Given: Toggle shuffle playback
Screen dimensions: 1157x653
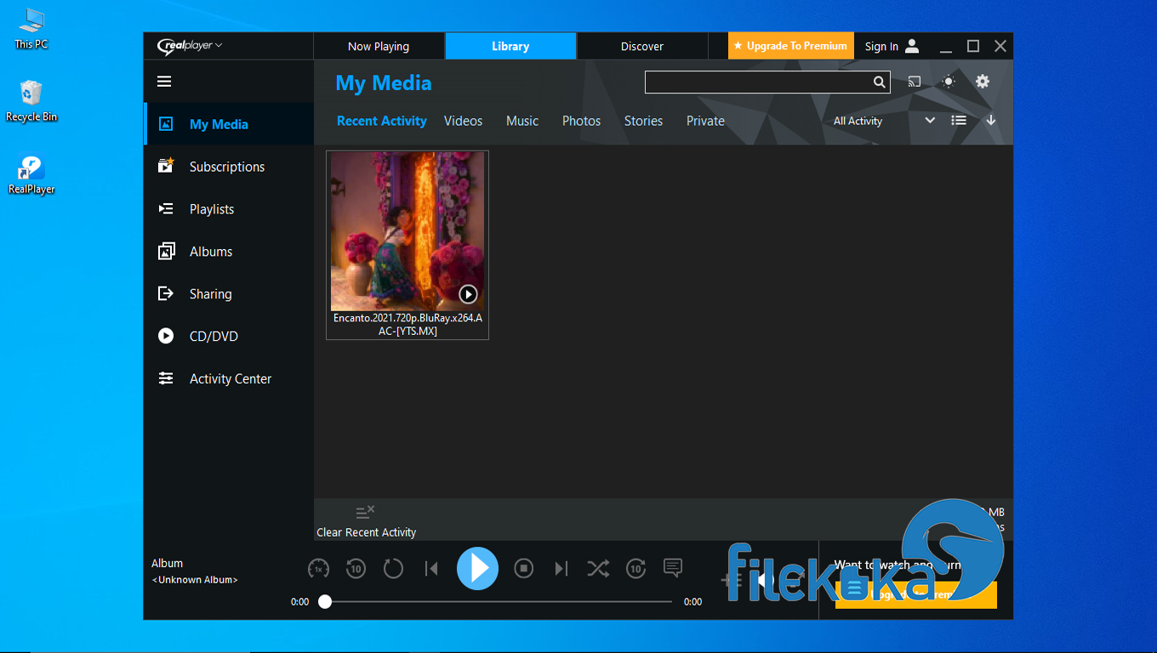Looking at the screenshot, I should click(x=598, y=569).
